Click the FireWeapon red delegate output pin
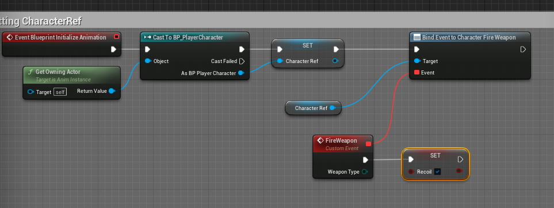 pos(369,144)
